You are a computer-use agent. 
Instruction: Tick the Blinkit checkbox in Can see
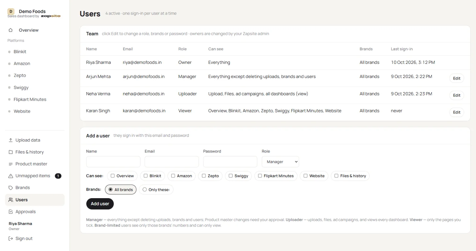point(146,176)
